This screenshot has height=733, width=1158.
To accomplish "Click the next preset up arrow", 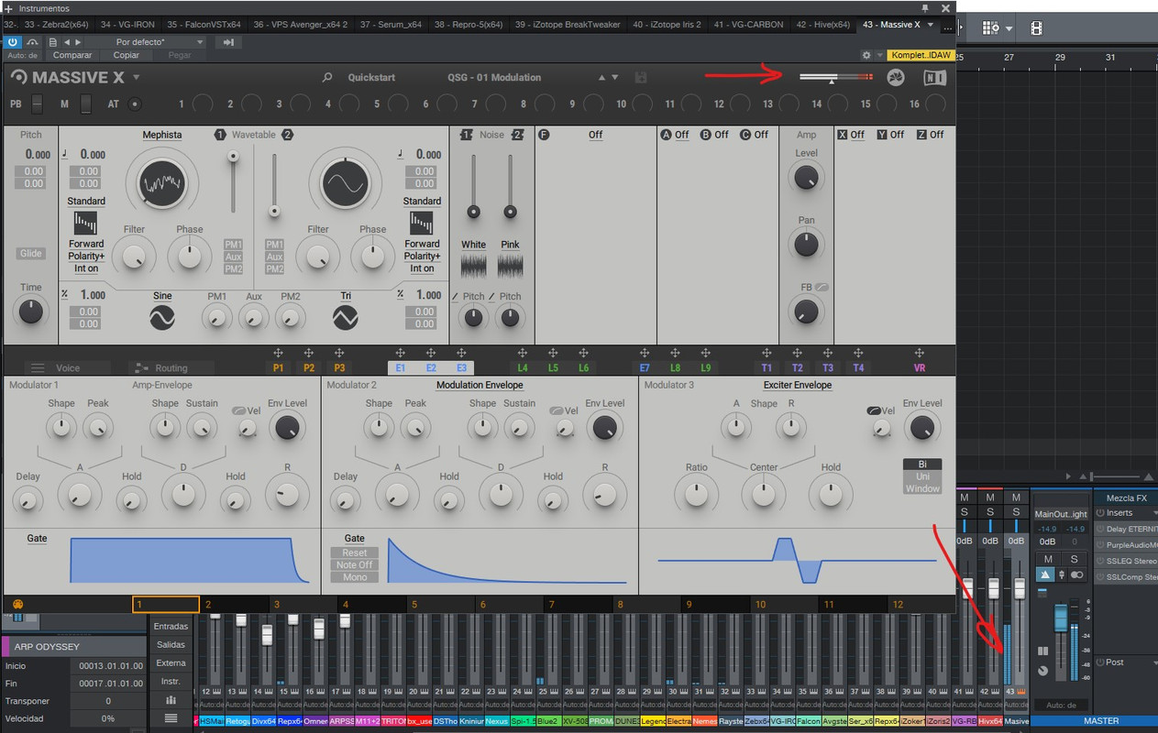I will [x=601, y=78].
